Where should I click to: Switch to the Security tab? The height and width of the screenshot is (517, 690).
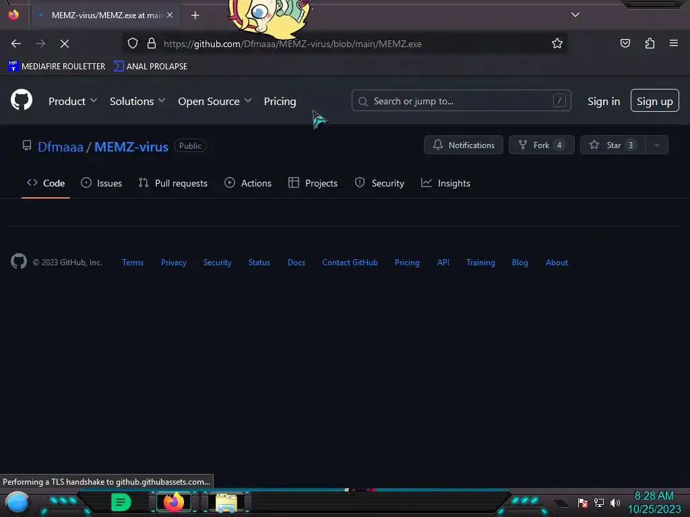[x=379, y=183]
